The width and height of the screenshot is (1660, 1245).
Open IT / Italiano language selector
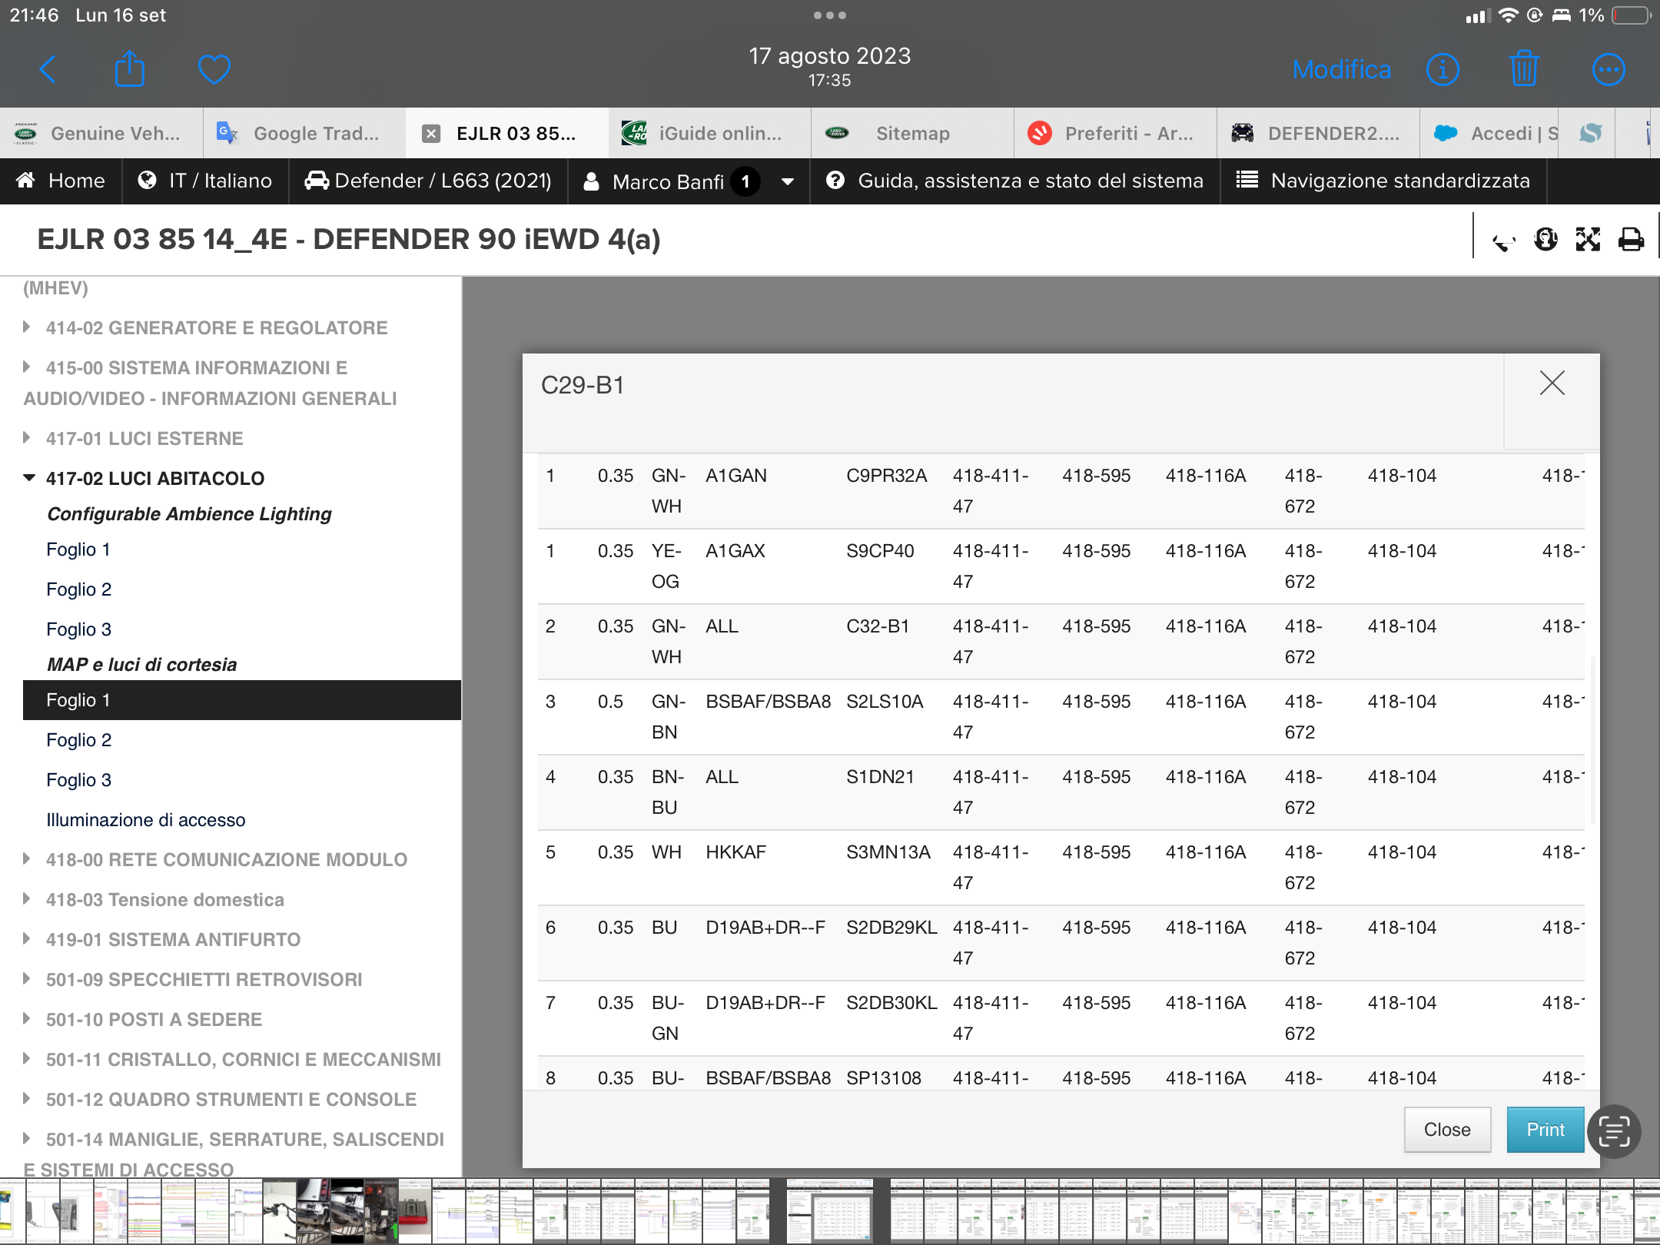click(x=205, y=181)
